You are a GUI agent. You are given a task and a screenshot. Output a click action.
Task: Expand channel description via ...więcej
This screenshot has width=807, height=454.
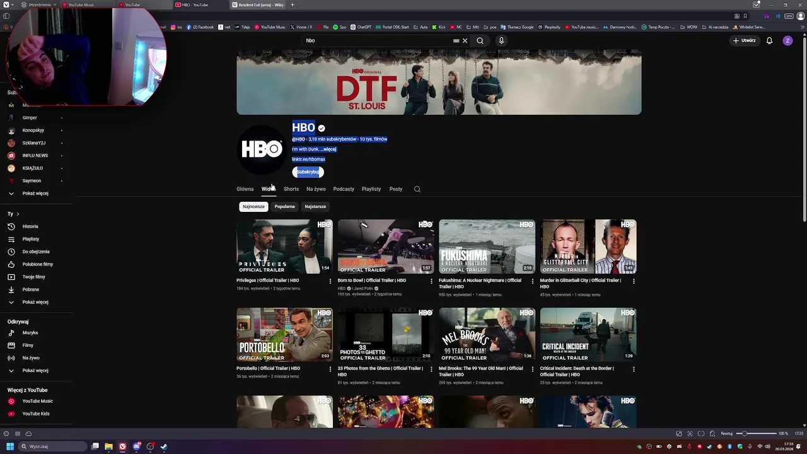[328, 149]
